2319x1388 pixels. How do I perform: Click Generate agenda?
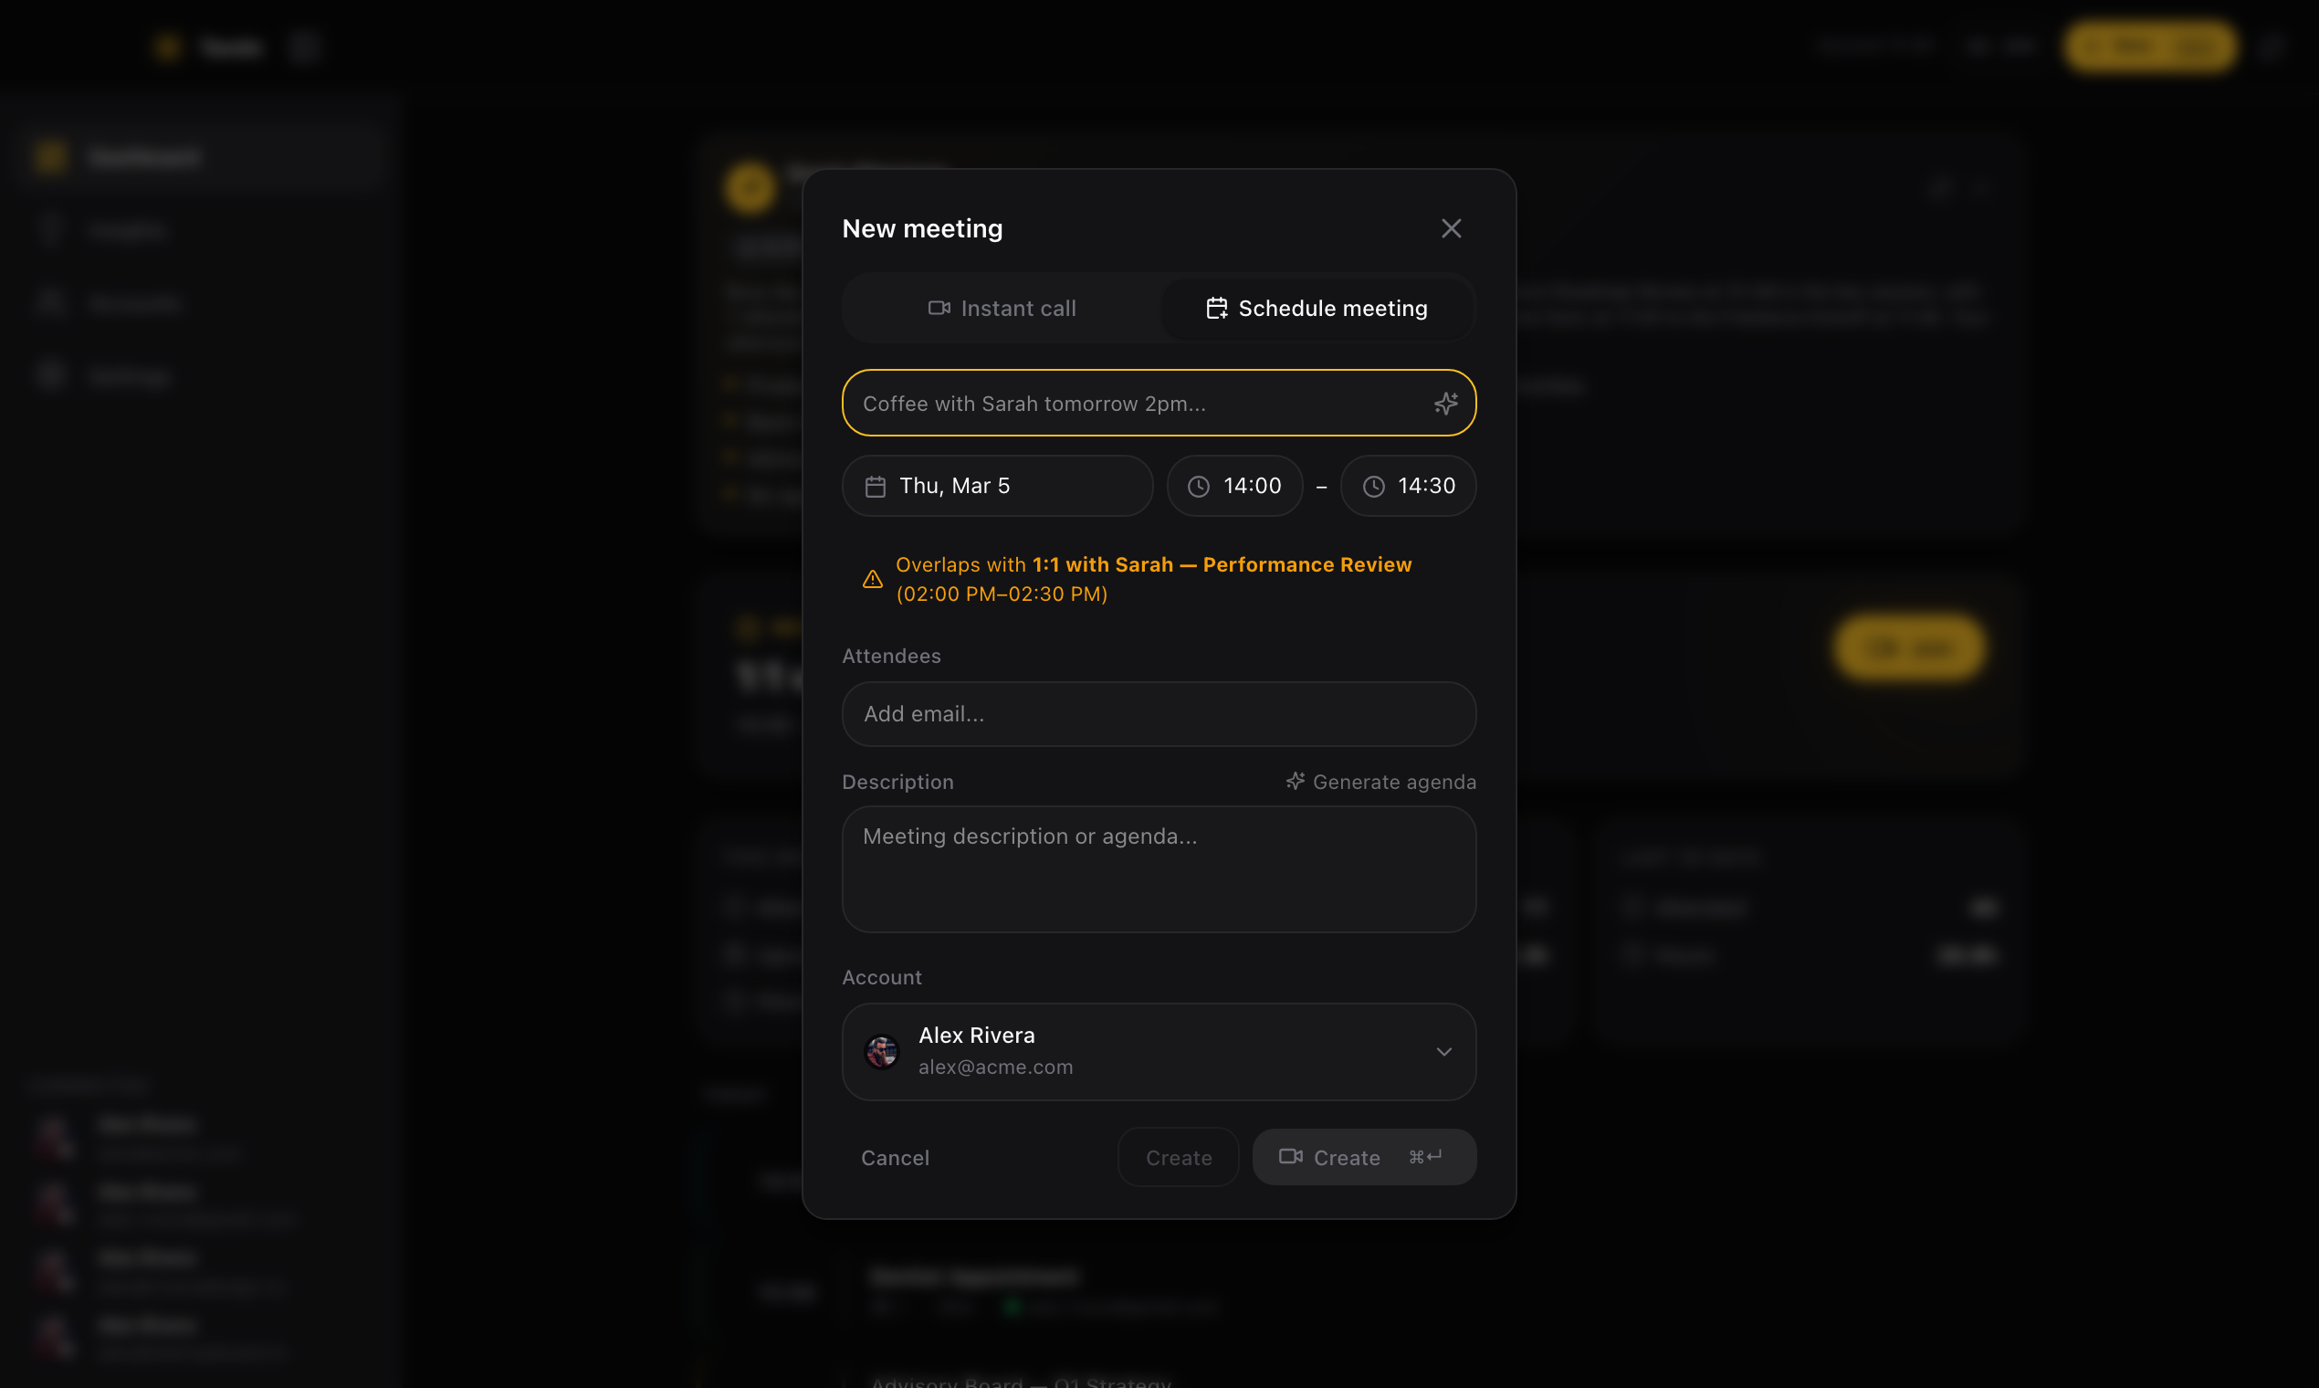pos(1381,781)
